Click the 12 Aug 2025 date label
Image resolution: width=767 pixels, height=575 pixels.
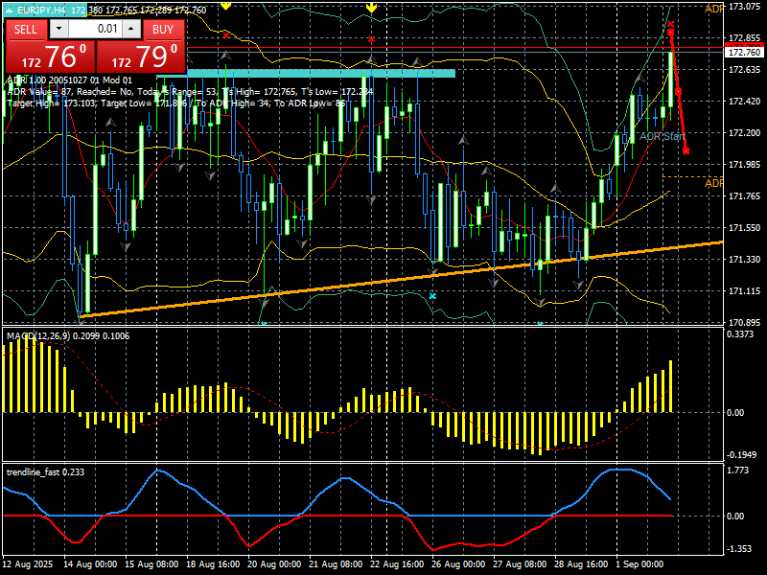(x=28, y=563)
